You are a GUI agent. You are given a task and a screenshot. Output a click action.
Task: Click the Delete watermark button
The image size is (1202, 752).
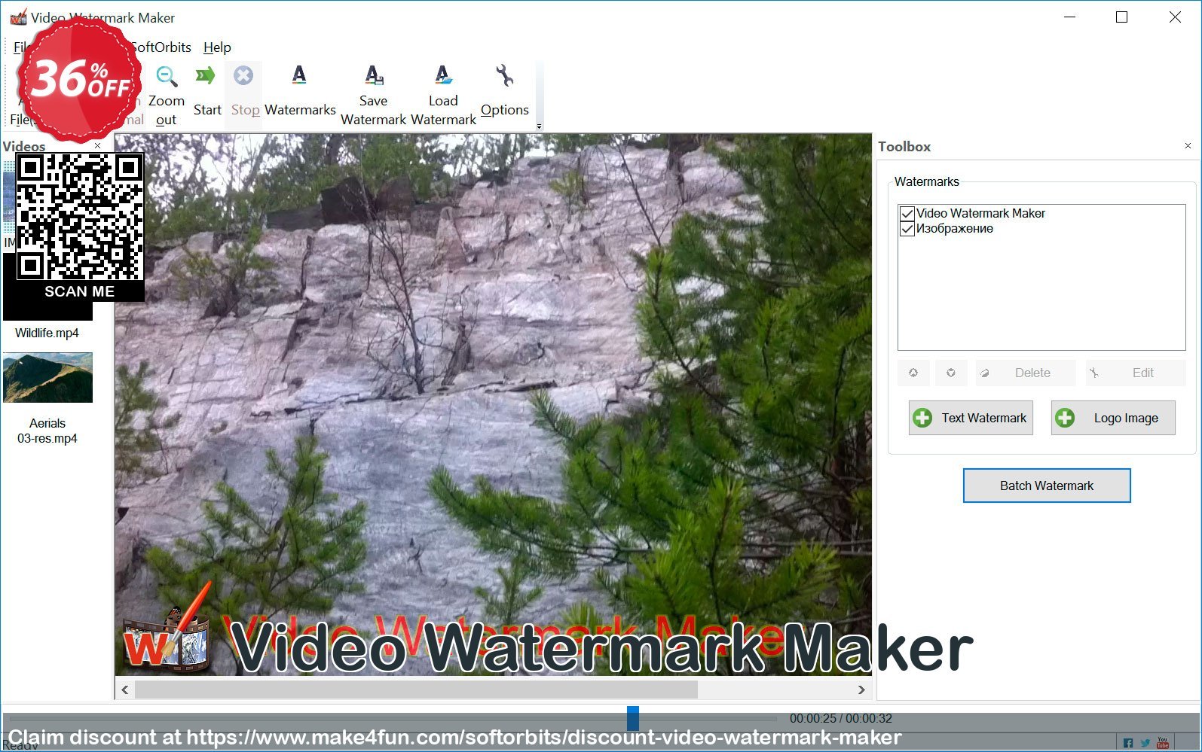click(1024, 373)
